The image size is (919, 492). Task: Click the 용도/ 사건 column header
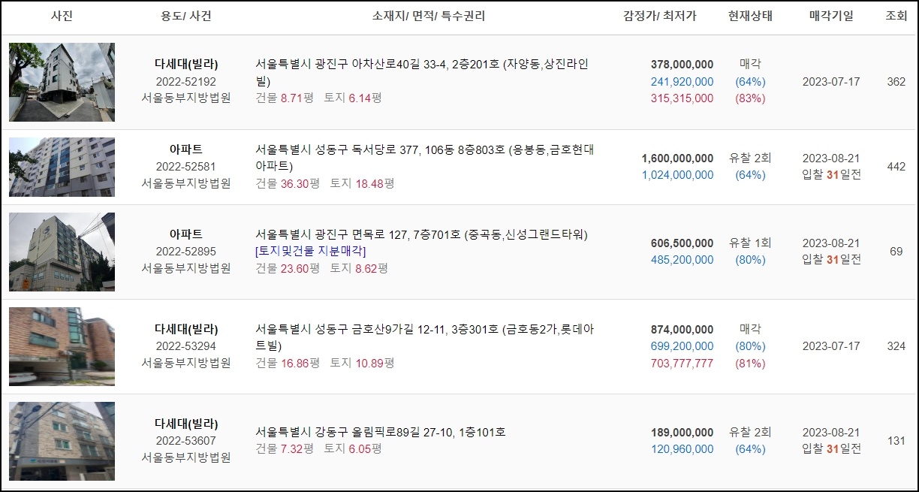click(186, 16)
